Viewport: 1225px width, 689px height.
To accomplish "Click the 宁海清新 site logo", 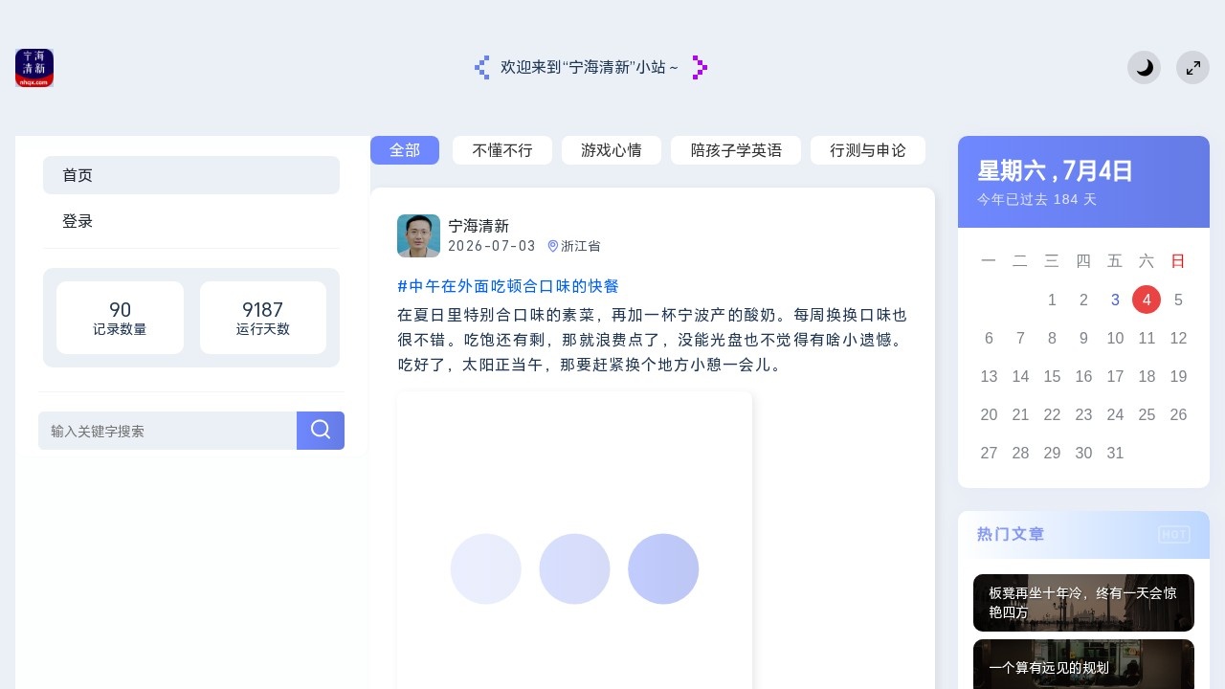I will [x=34, y=68].
